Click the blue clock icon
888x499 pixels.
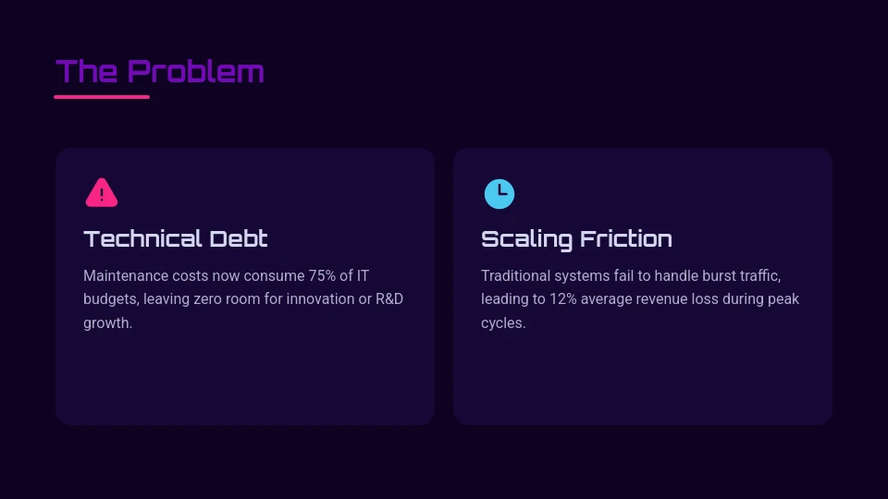click(x=499, y=194)
